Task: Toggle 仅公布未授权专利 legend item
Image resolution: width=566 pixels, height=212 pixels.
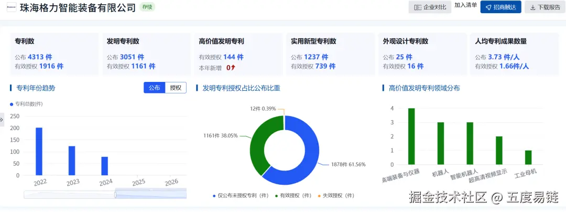Action: point(241,195)
